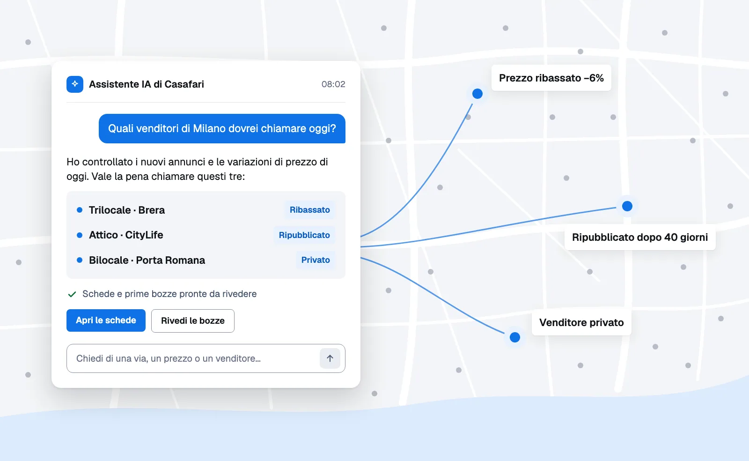
Task: Select the map pin above Ripubblicato dopo 40 giorni
Action: [627, 206]
